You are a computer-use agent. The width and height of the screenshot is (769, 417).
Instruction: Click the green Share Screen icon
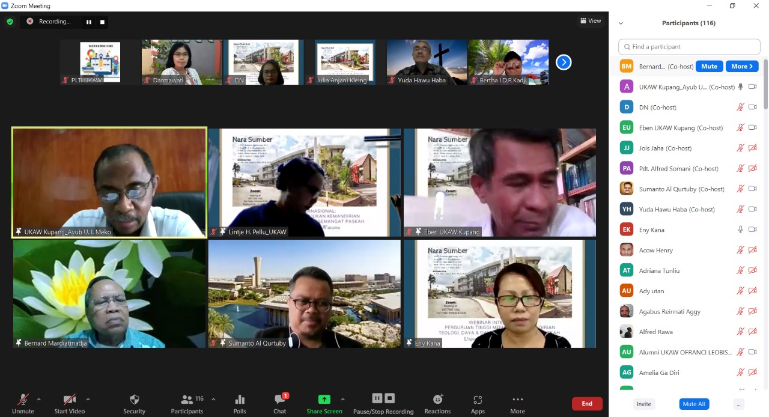point(324,400)
